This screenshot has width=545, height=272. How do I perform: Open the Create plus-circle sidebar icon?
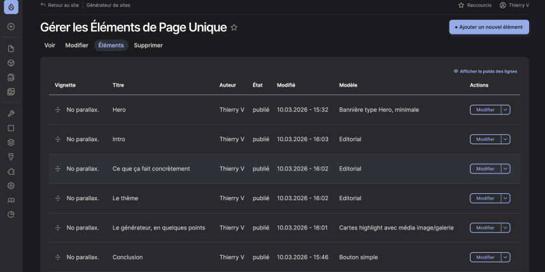(x=11, y=27)
